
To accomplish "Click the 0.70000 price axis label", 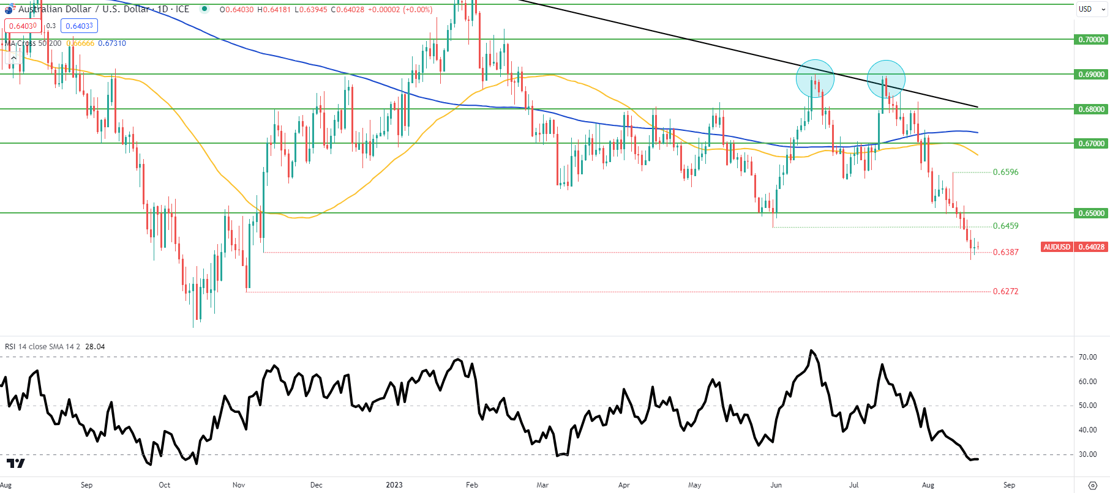I will (1091, 40).
